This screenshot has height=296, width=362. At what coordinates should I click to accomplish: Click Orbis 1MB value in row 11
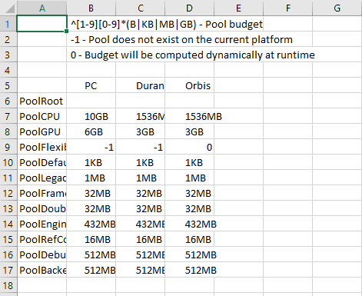coord(189,178)
